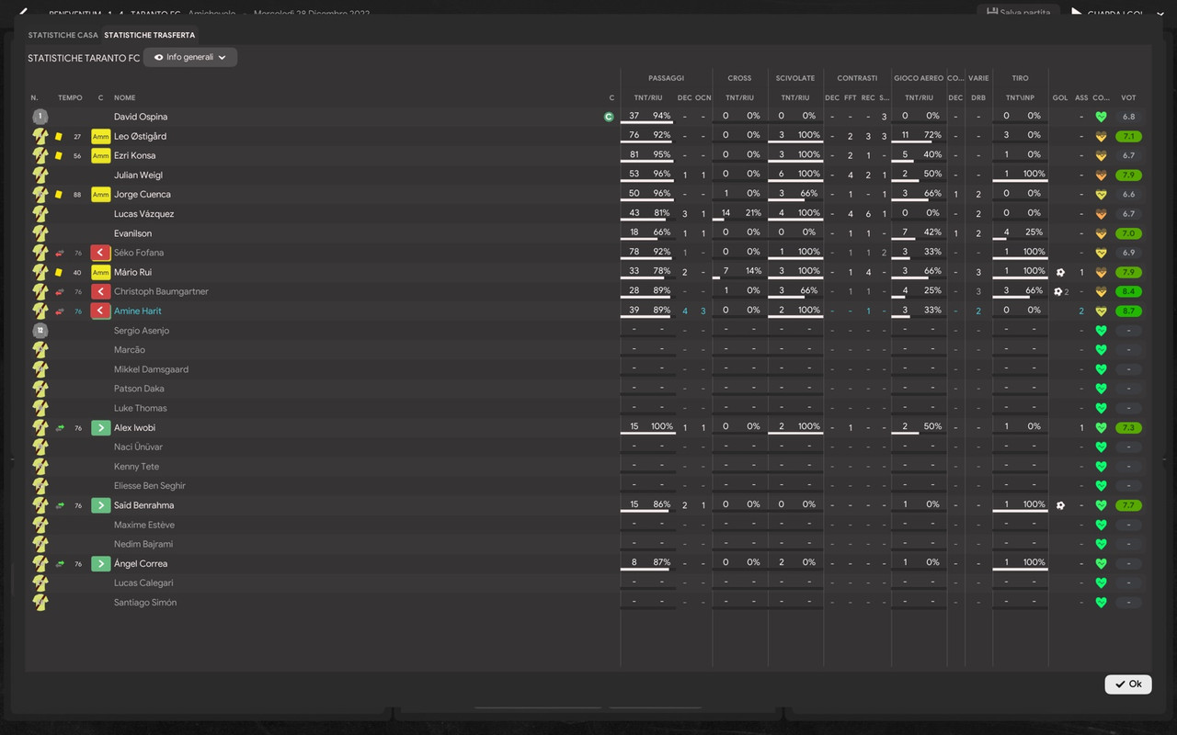This screenshot has height=735, width=1177.
Task: Switch to the Statistiche Casa tab
Action: coord(63,35)
